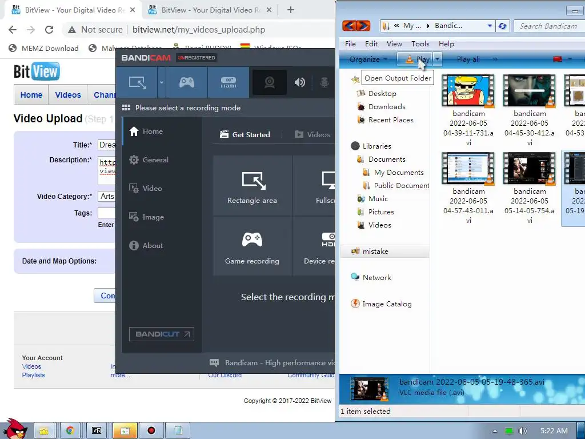Screen dimensions: 585x439
Task: Open File menu in Explorer
Action: (x=350, y=44)
